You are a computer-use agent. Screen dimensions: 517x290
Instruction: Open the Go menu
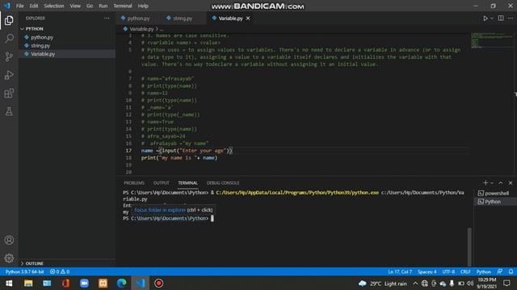coord(90,6)
